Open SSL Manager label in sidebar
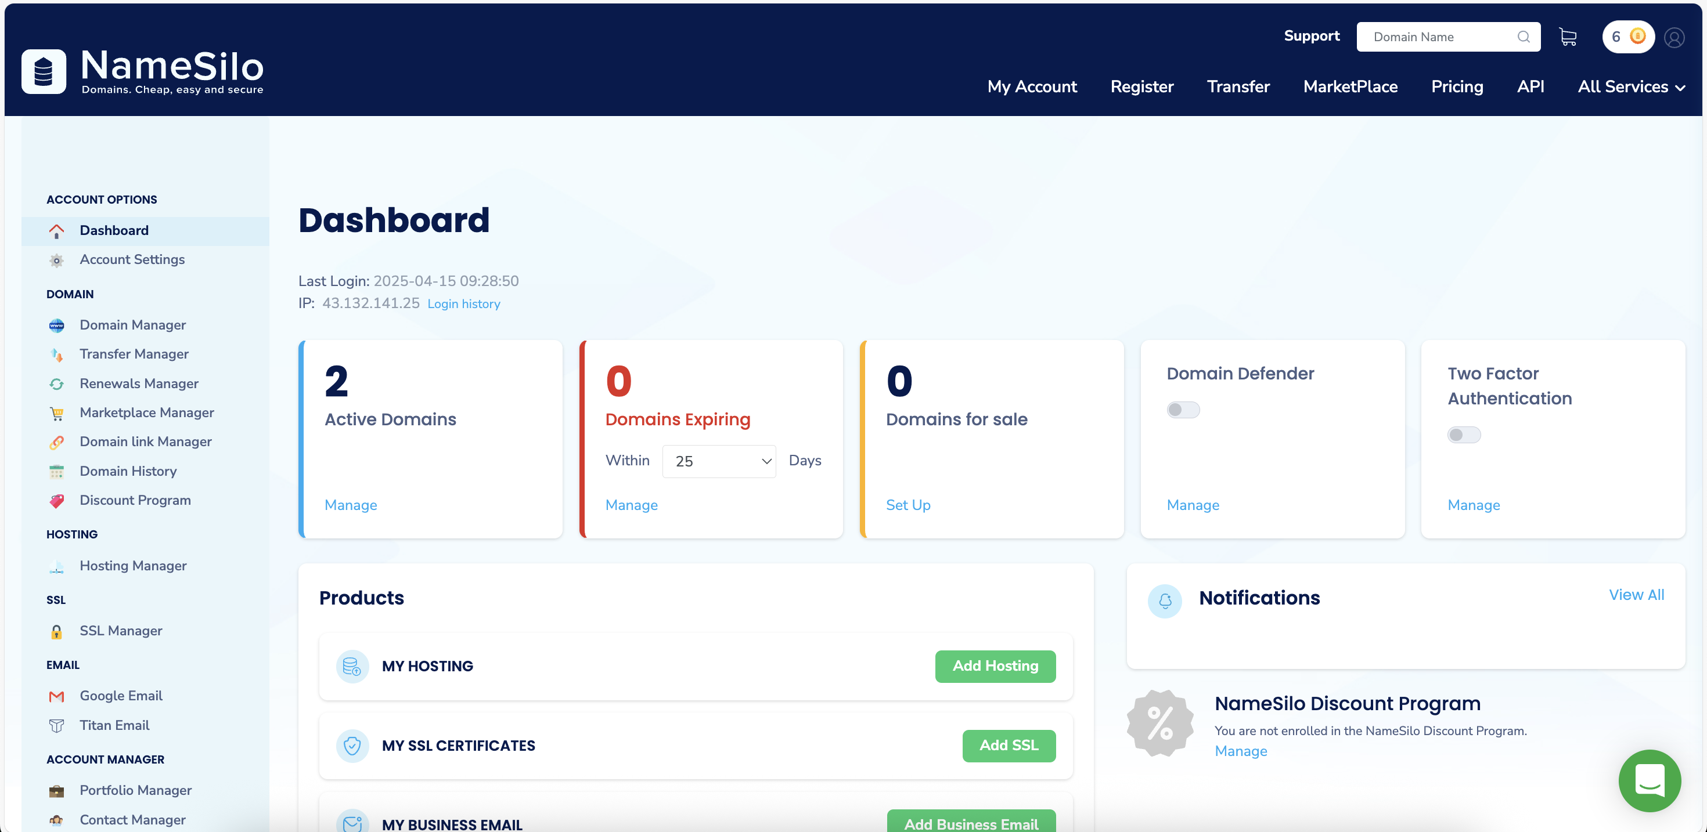1707x832 pixels. pos(121,631)
